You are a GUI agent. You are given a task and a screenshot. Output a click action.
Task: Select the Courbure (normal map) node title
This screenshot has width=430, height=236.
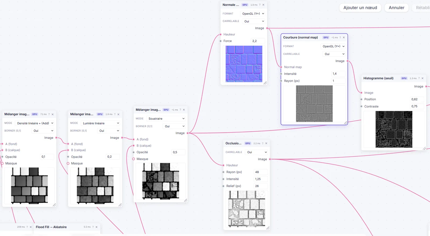(300, 38)
